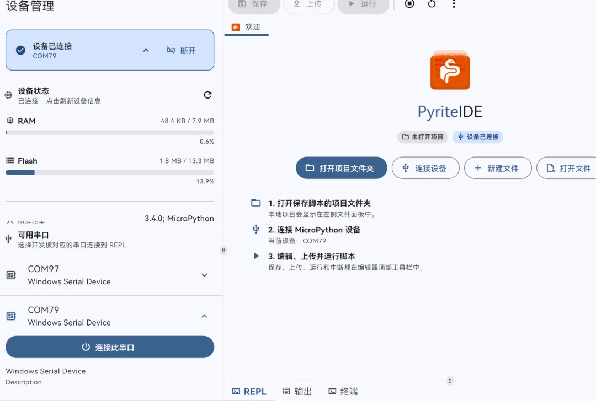Viewport: 596px width, 401px height.
Task: Click the Save toolbar button
Action: coord(254,4)
